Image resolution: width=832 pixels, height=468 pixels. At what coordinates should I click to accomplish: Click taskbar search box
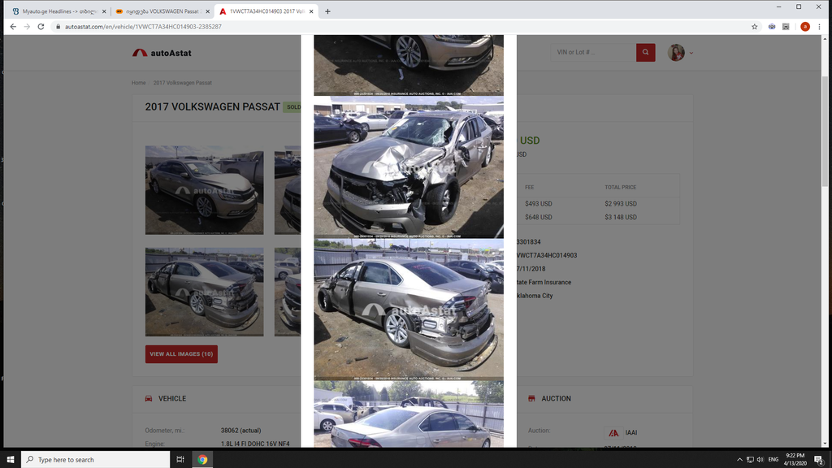tap(96, 460)
